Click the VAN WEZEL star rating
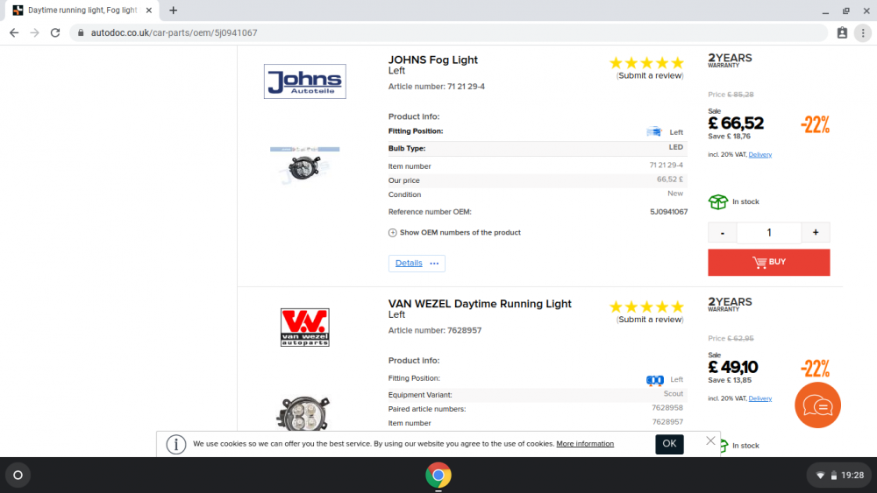877x493 pixels. click(x=646, y=307)
